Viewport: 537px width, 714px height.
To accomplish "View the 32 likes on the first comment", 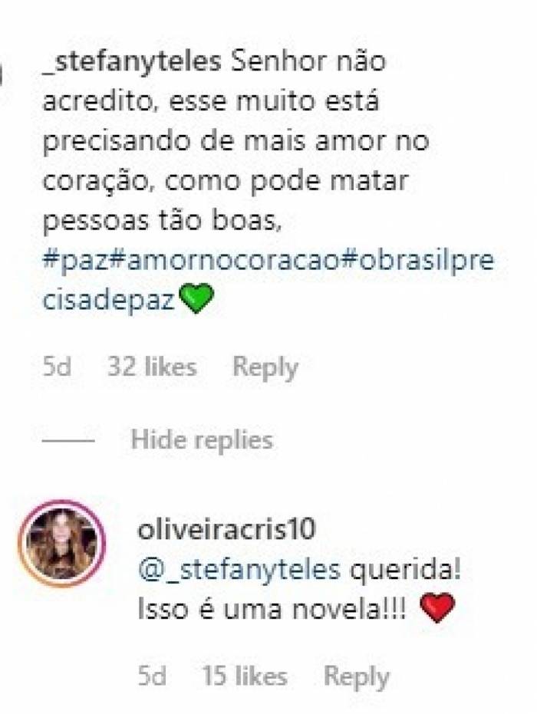I will click(152, 367).
